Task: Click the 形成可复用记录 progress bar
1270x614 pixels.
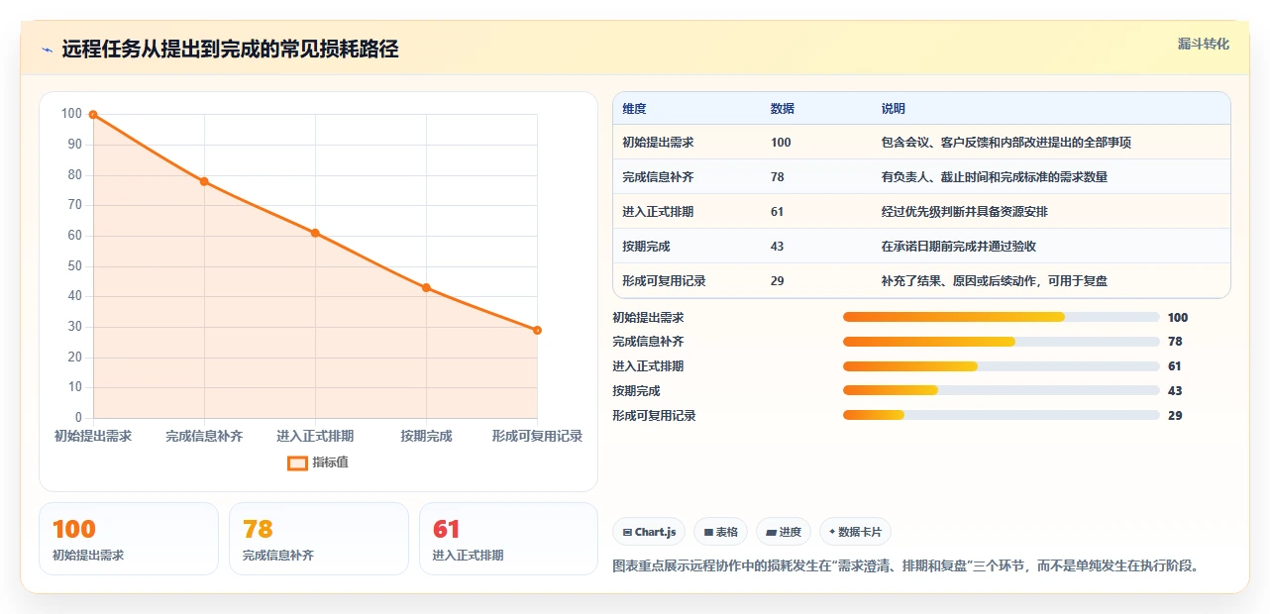Action: 1002,416
